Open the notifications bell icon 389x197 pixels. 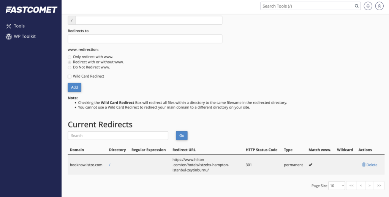click(x=368, y=6)
